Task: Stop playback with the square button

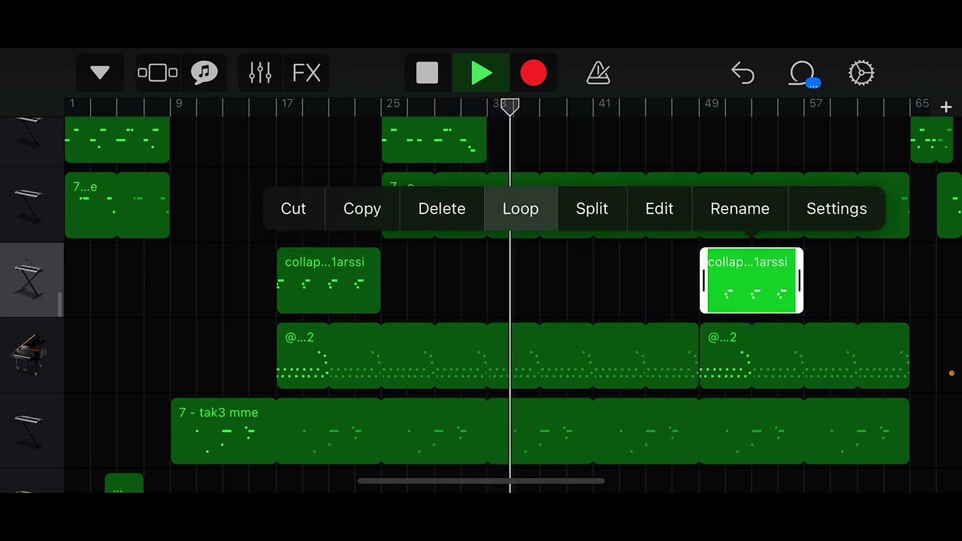Action: (x=427, y=73)
